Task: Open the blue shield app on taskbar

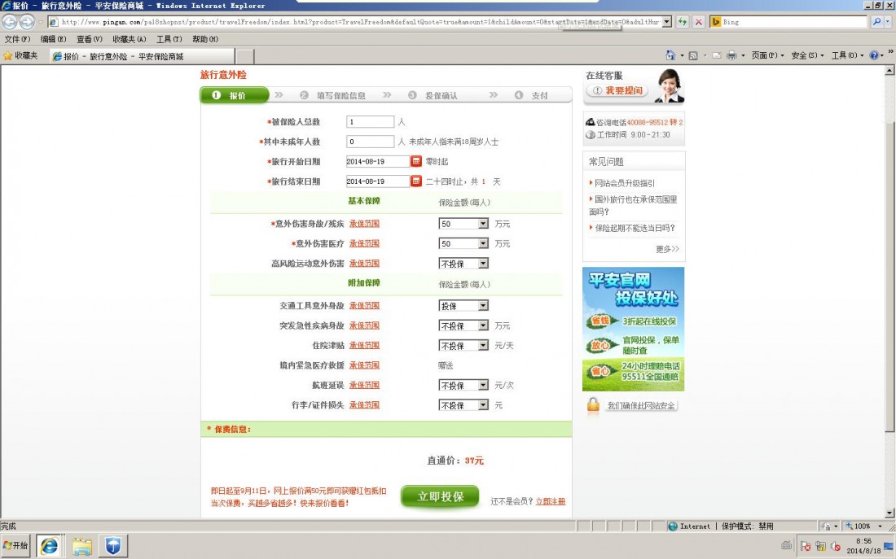Action: (x=113, y=547)
